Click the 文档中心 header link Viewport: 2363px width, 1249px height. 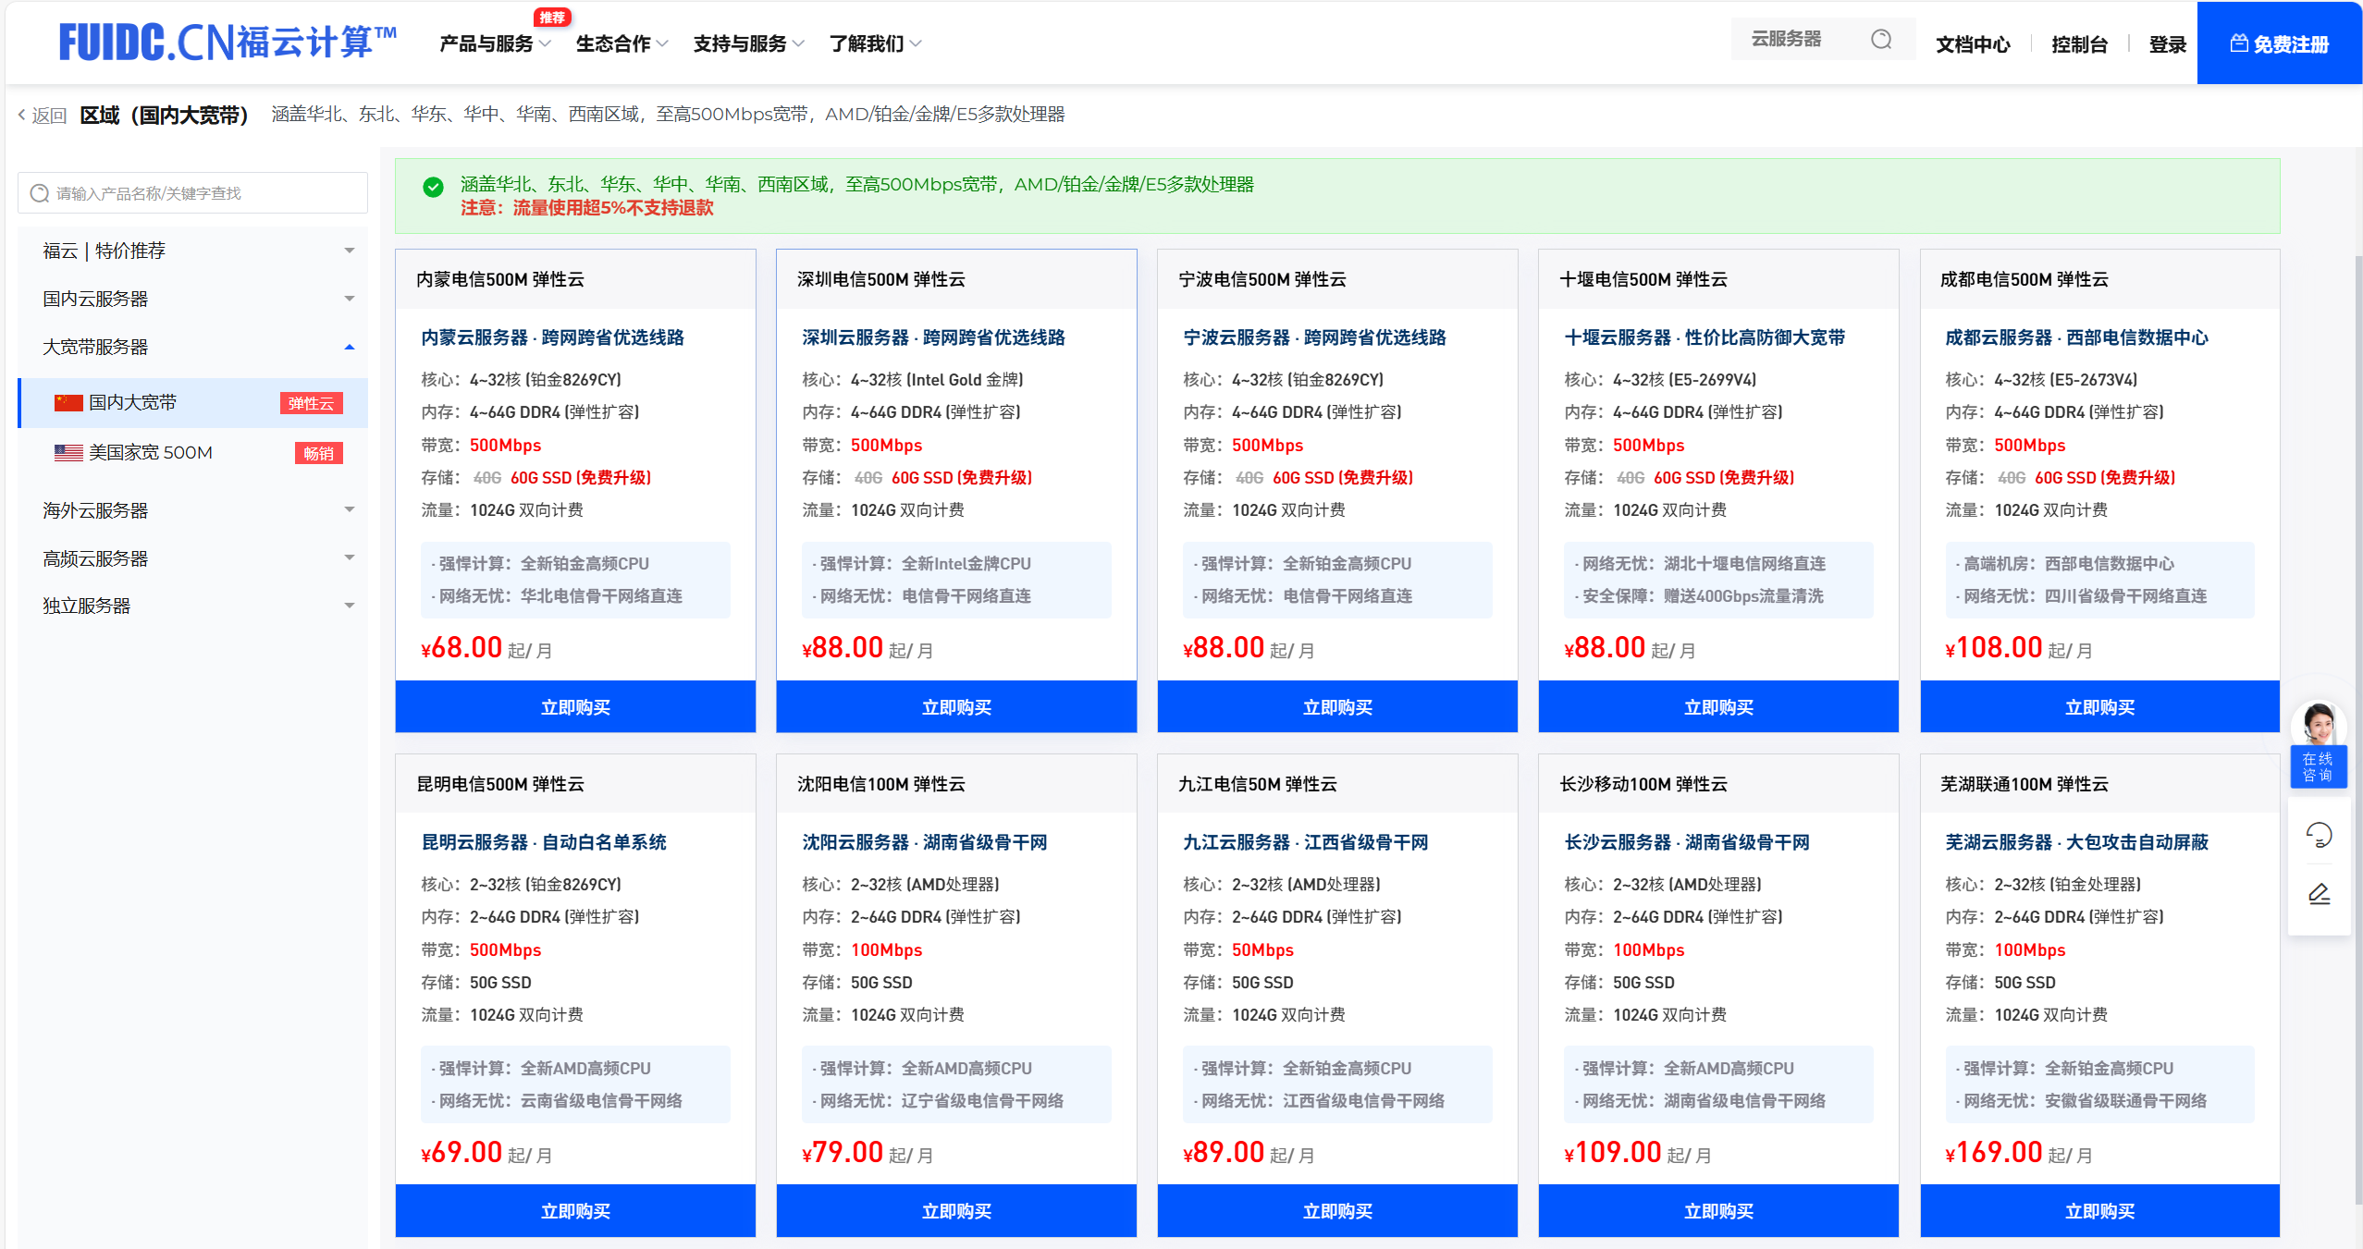[x=1972, y=44]
